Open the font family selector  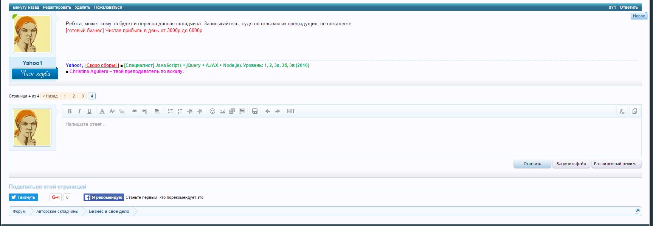pyautogui.click(x=122, y=111)
